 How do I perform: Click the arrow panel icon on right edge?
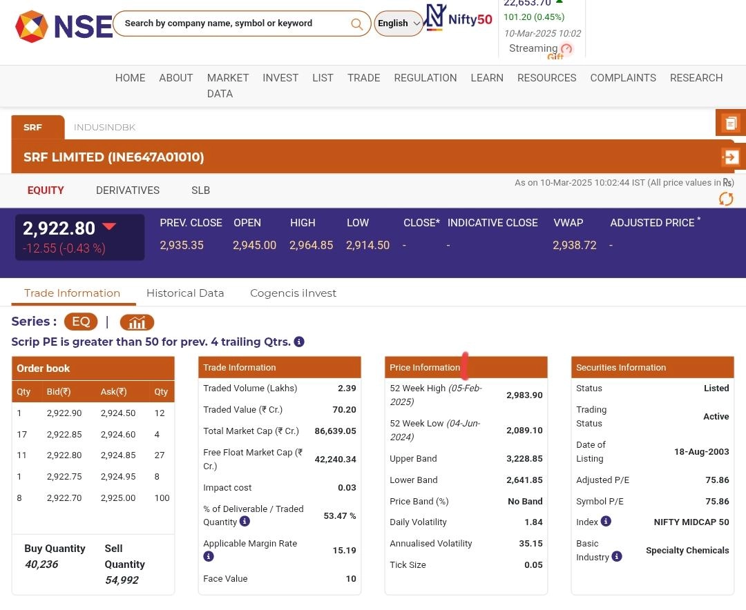click(730, 157)
